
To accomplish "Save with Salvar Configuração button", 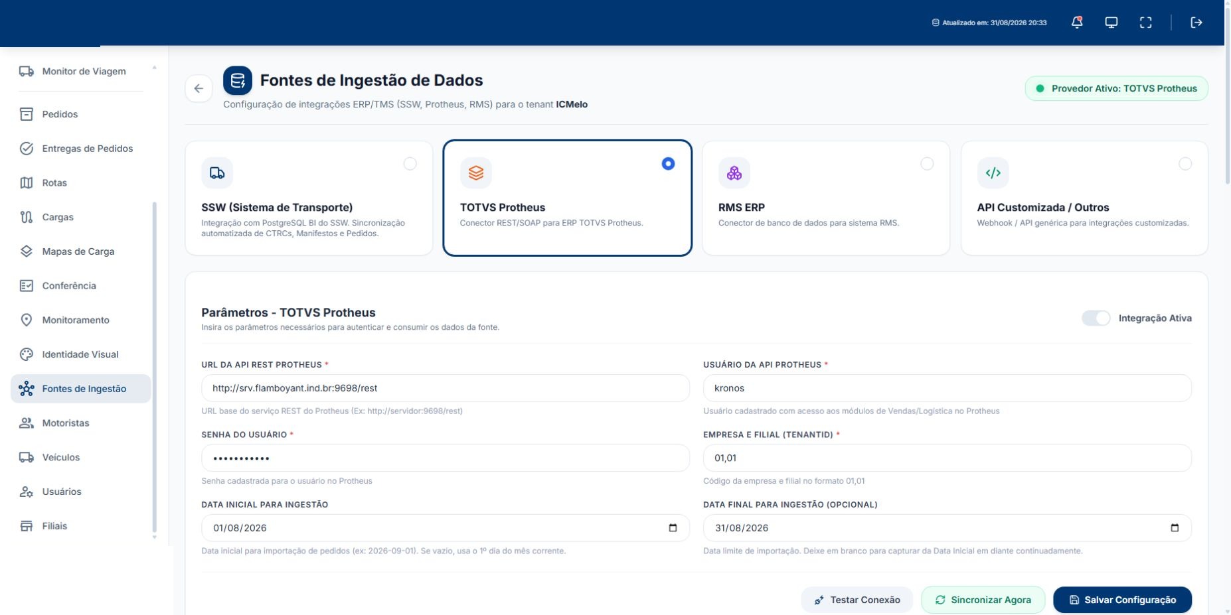I will pos(1123,600).
